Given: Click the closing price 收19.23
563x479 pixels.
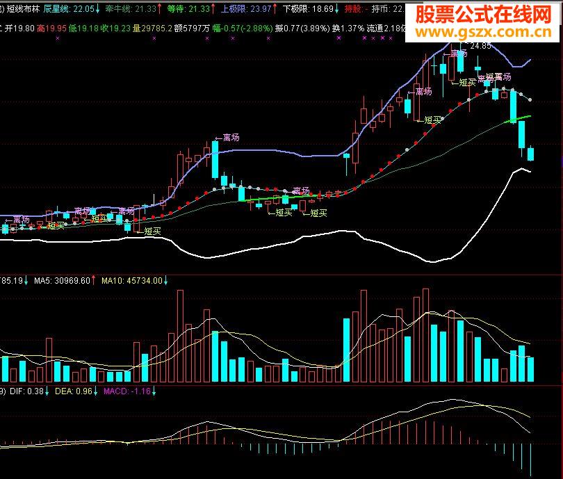Looking at the screenshot, I should (115, 28).
